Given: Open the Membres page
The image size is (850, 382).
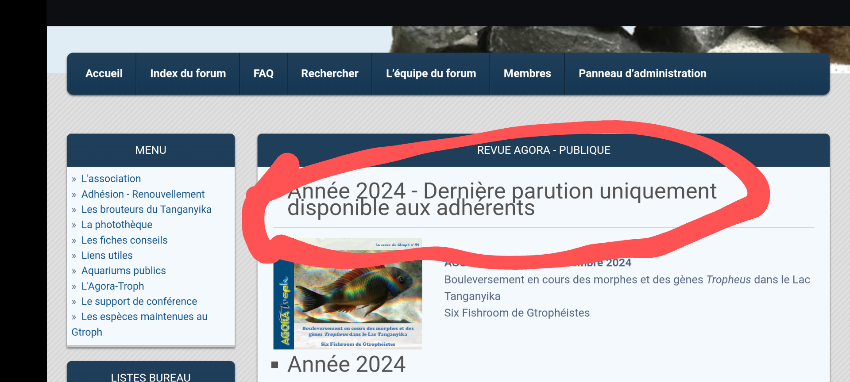Looking at the screenshot, I should click(x=527, y=73).
